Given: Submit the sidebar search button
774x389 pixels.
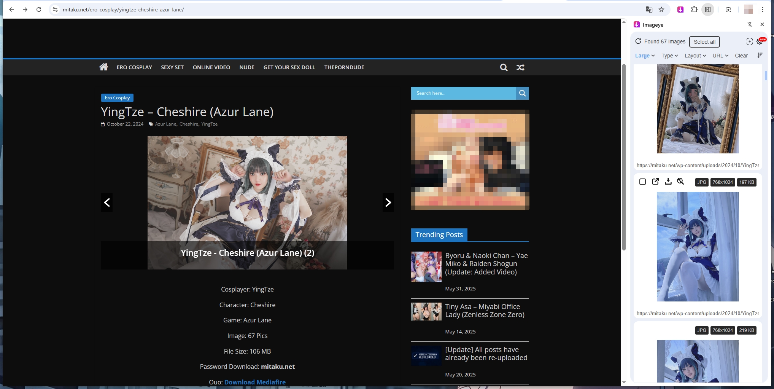Looking at the screenshot, I should coord(522,93).
